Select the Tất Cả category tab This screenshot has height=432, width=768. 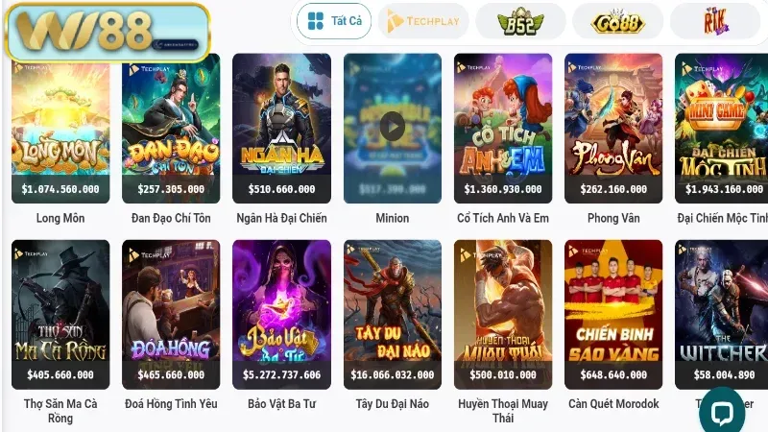coord(334,21)
